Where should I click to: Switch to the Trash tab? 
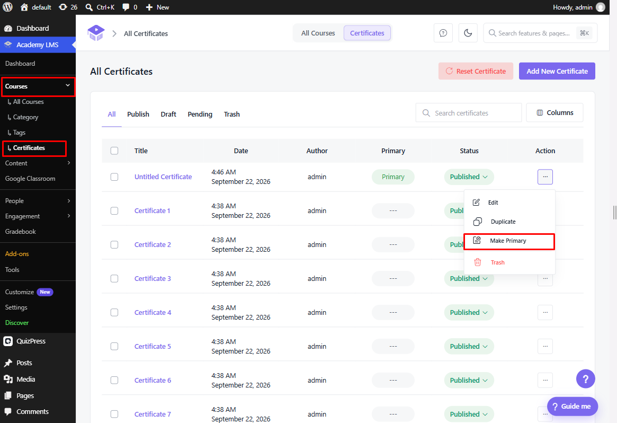pos(232,114)
